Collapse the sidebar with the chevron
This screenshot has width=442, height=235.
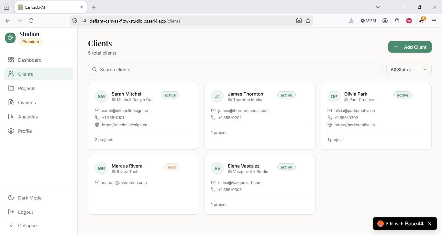(11, 225)
